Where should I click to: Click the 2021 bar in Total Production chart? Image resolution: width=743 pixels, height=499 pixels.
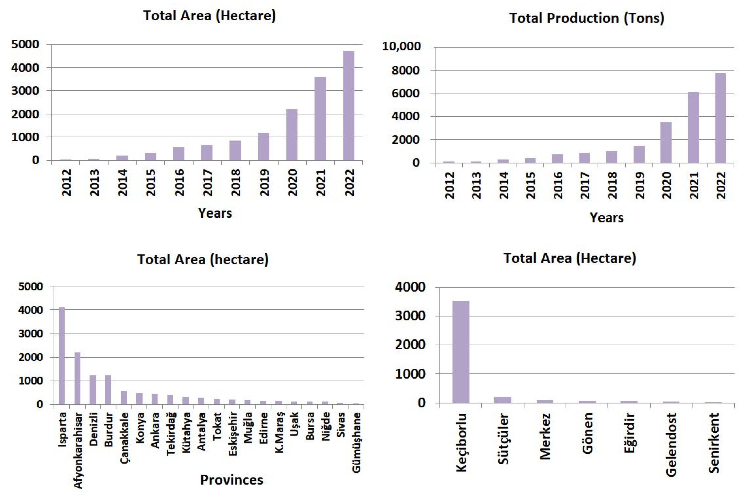pos(693,128)
